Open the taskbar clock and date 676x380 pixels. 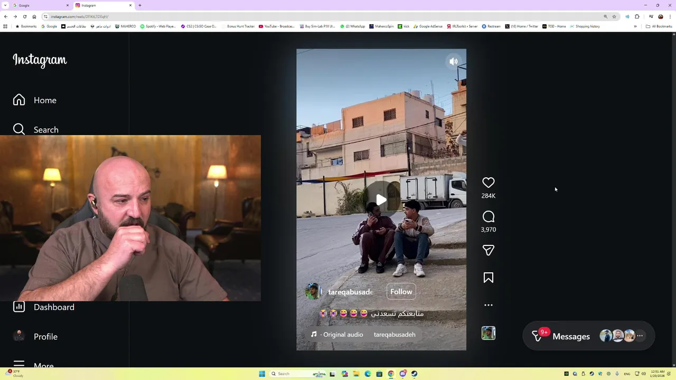[658, 374]
